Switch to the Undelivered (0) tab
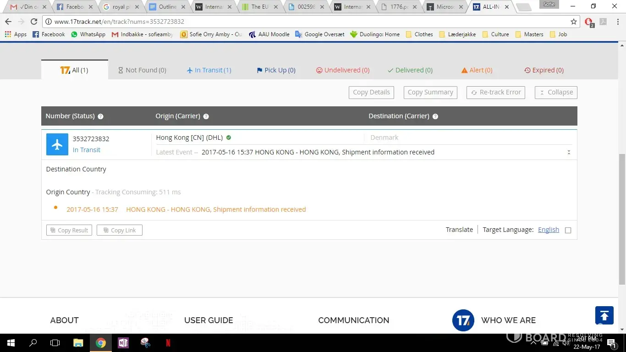 pyautogui.click(x=343, y=70)
